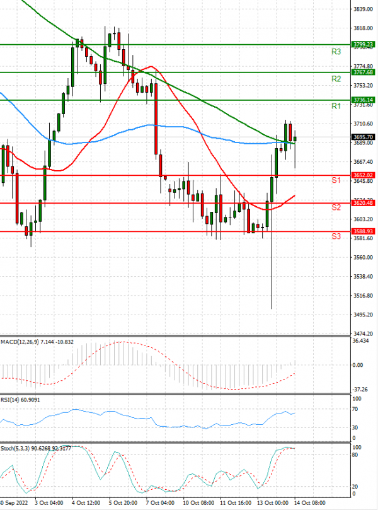Click the R1 resistance label
This screenshot has width=378, height=510.
336,106
